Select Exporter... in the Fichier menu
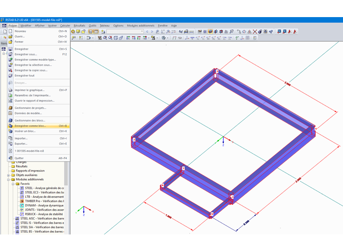This screenshot has width=343, height=252. click(38, 144)
